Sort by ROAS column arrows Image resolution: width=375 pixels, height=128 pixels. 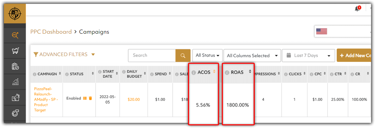[x=250, y=71]
